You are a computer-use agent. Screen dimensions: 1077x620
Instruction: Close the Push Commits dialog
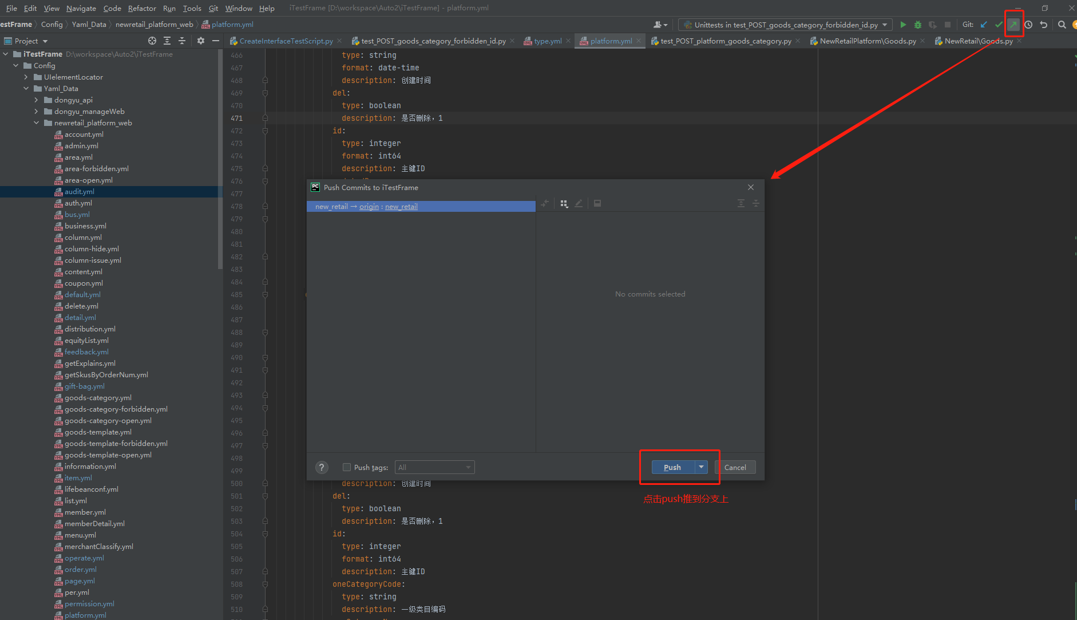[751, 187]
